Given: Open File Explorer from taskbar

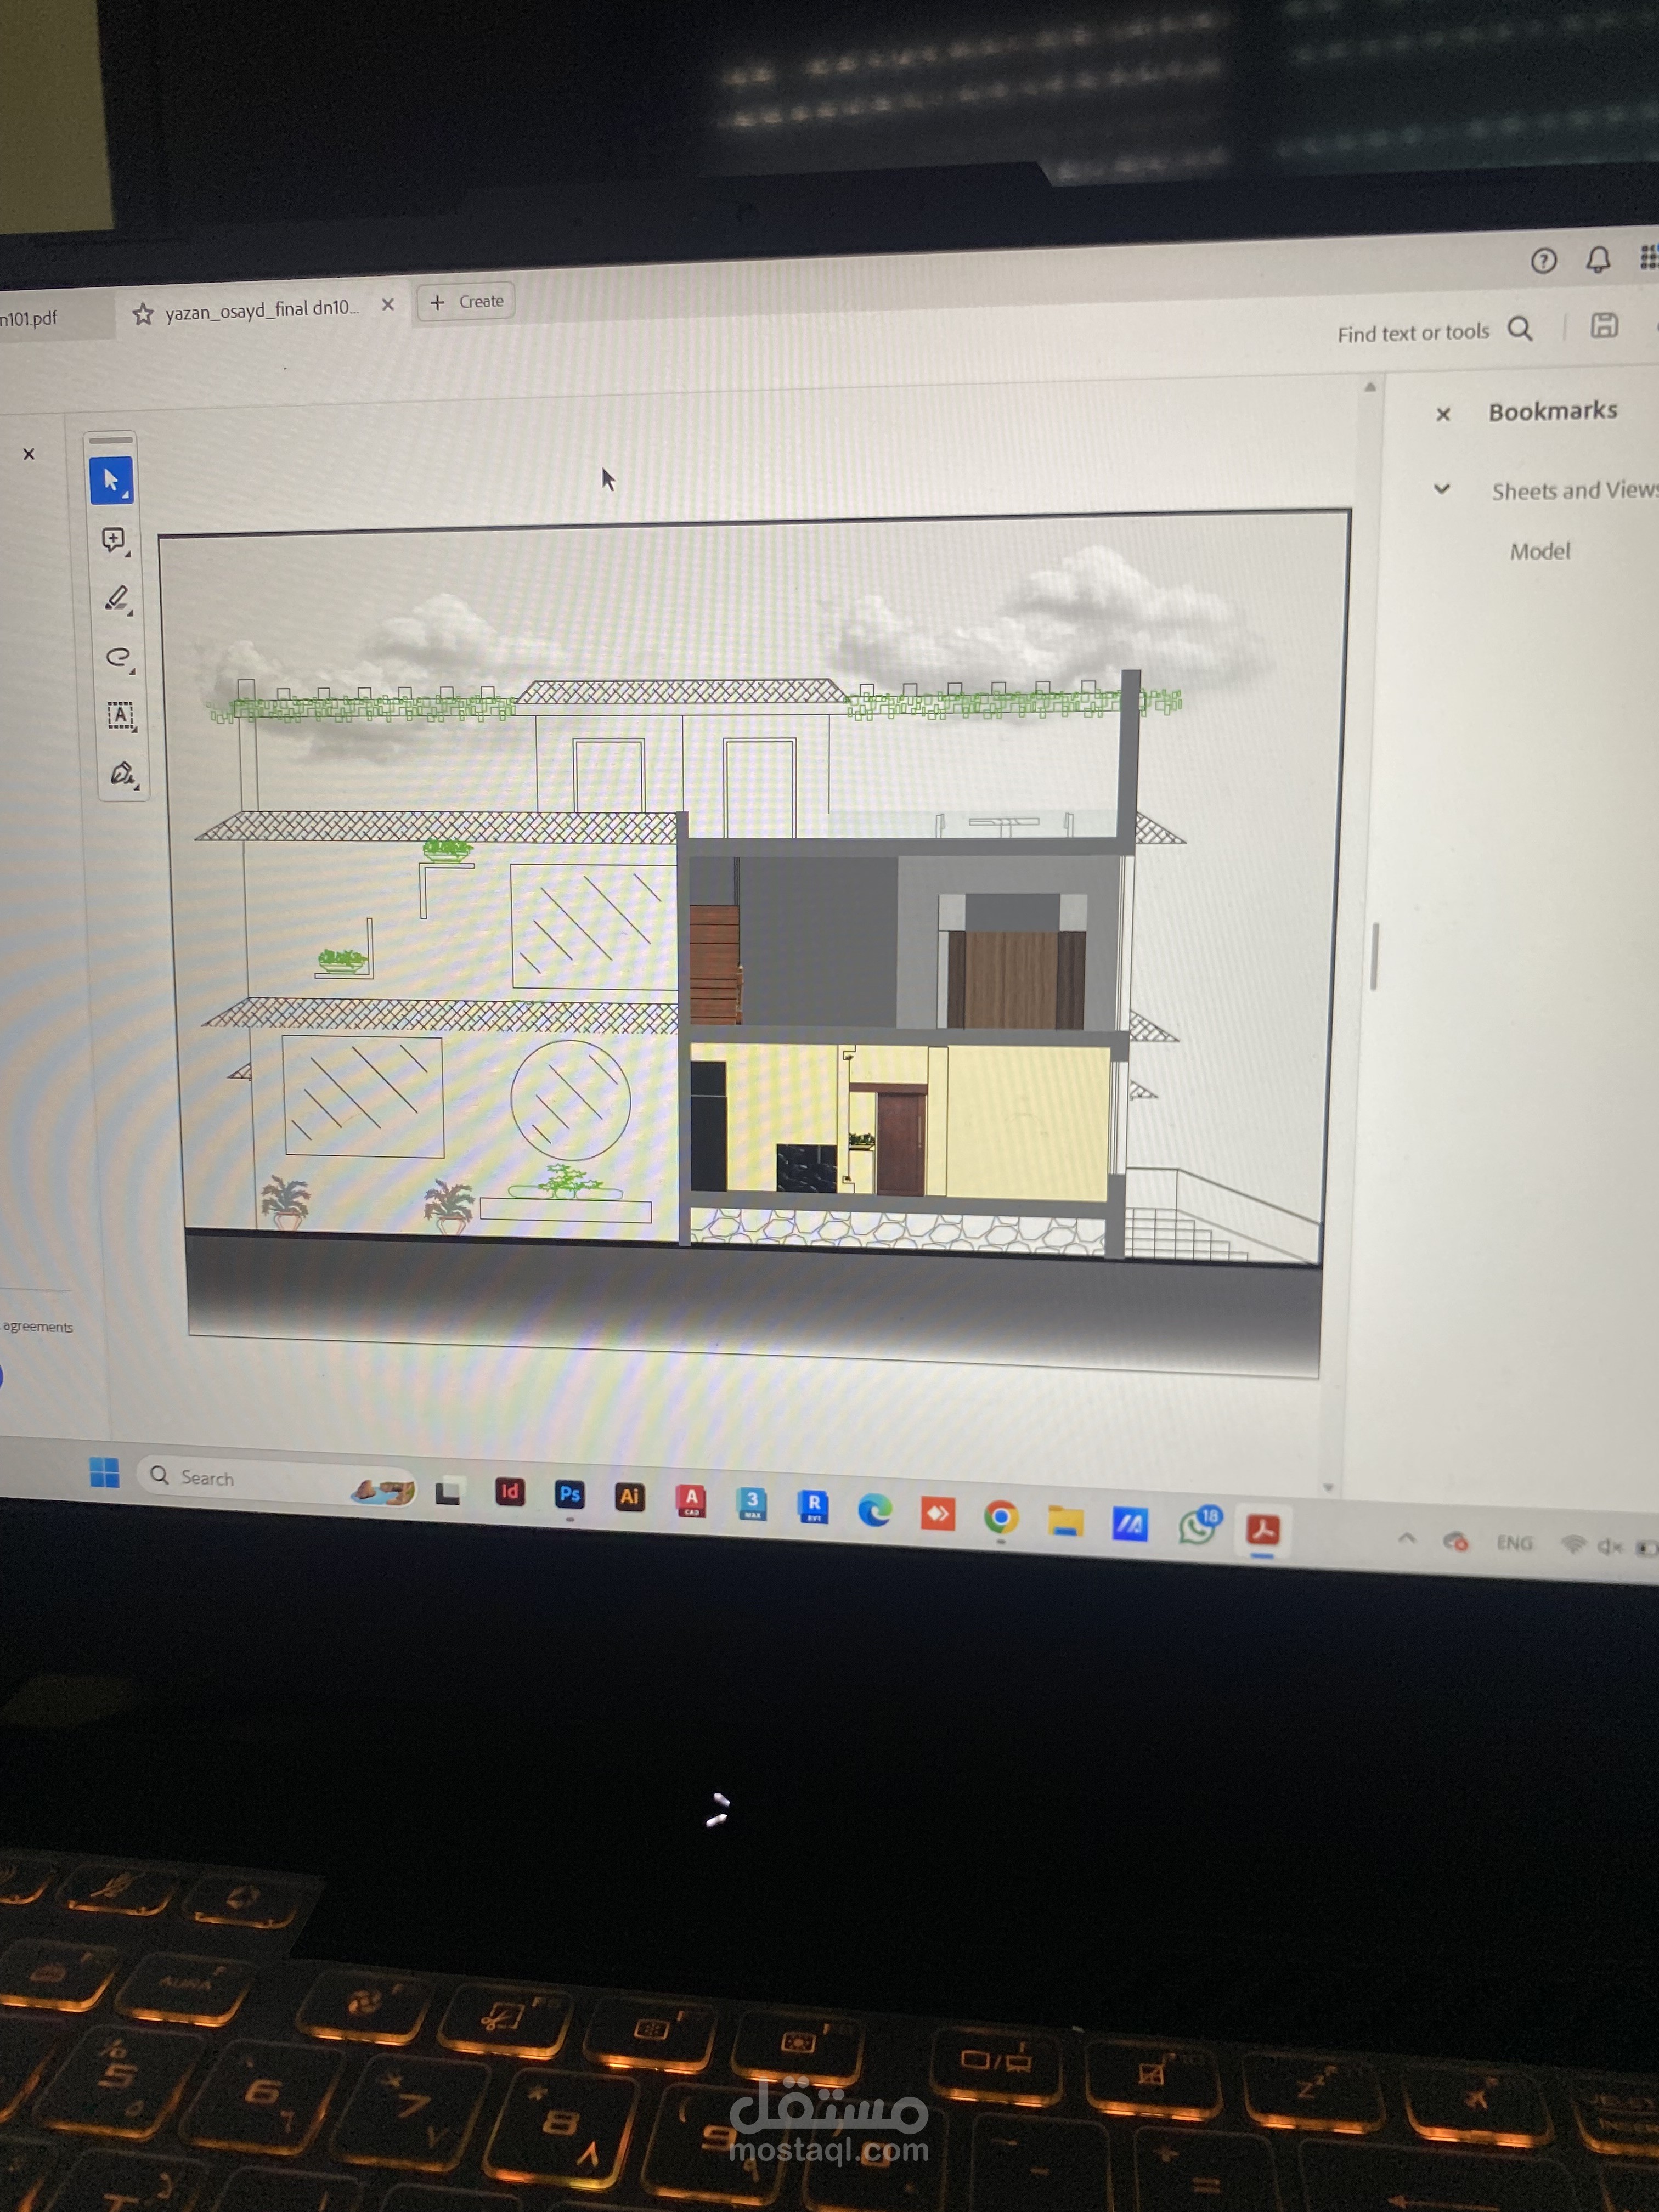Looking at the screenshot, I should pyautogui.click(x=1066, y=1521).
